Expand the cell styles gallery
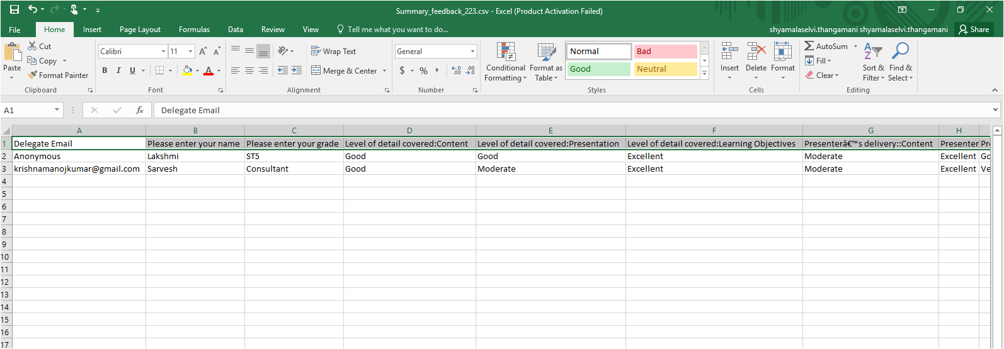The width and height of the screenshot is (1004, 349). pos(705,74)
